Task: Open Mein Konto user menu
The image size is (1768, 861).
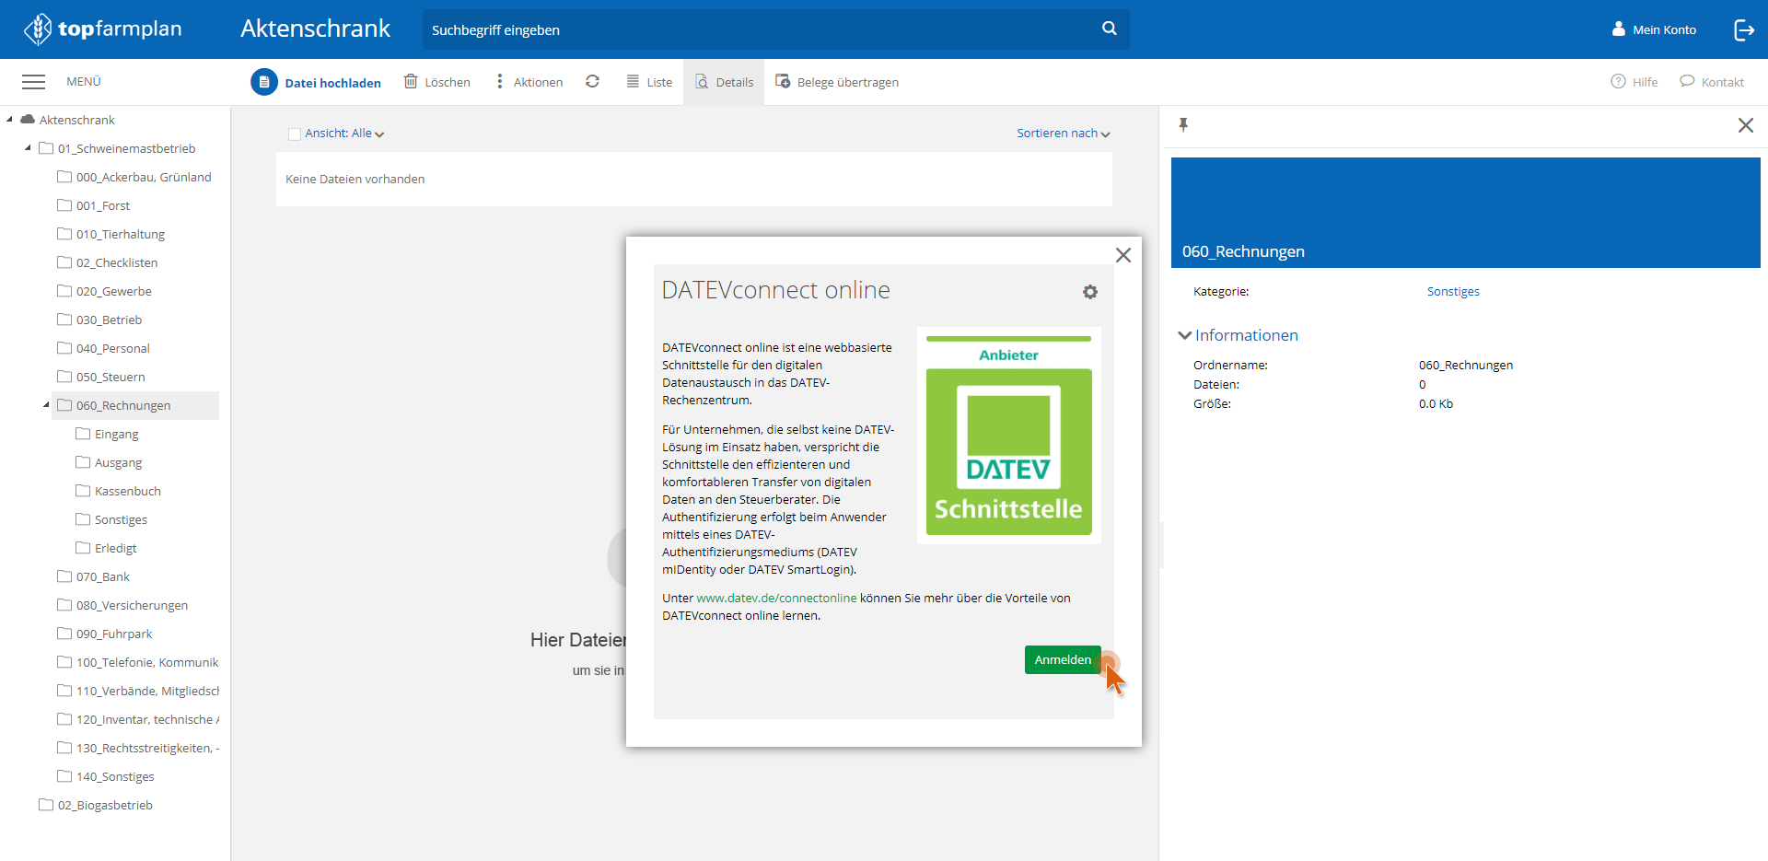Action: point(1654,29)
